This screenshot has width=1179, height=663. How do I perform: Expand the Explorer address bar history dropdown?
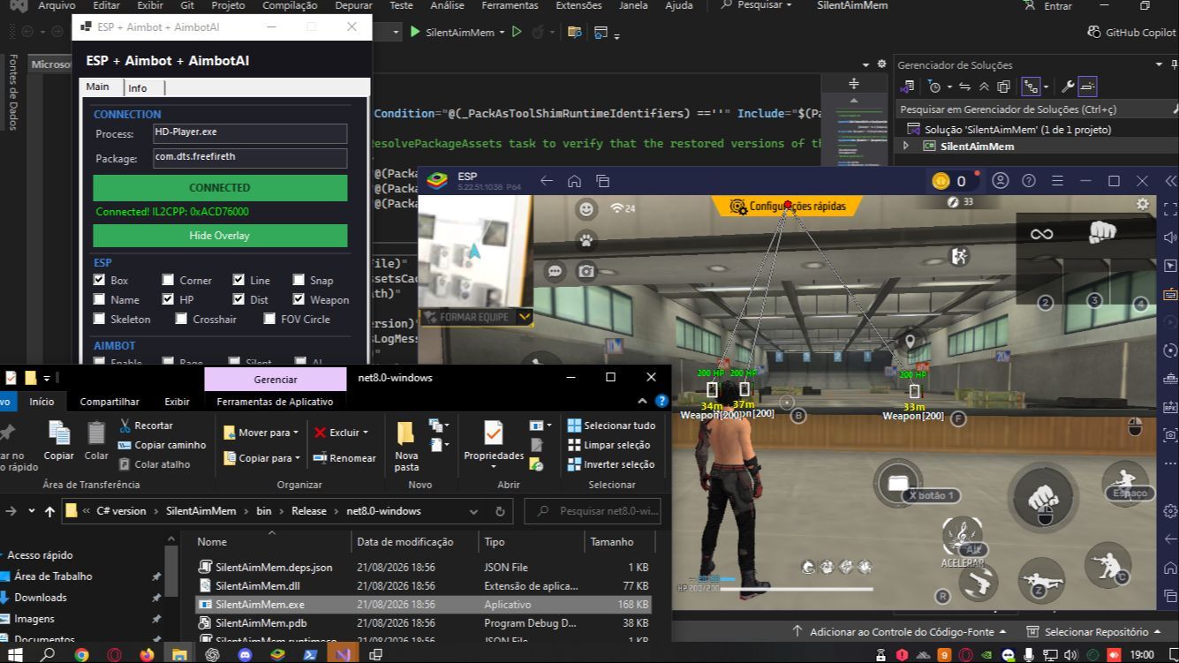click(474, 511)
